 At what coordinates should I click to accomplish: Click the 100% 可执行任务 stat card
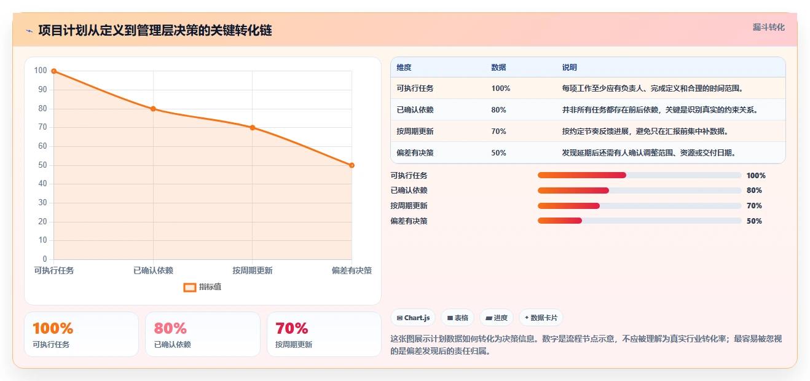(81, 334)
